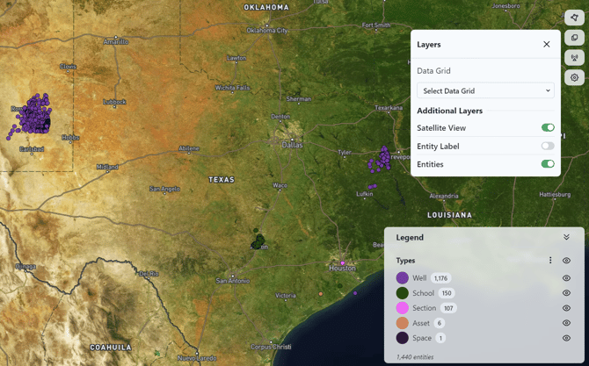This screenshot has height=366, width=589.
Task: Enable the Entity Label switch
Action: click(x=548, y=147)
